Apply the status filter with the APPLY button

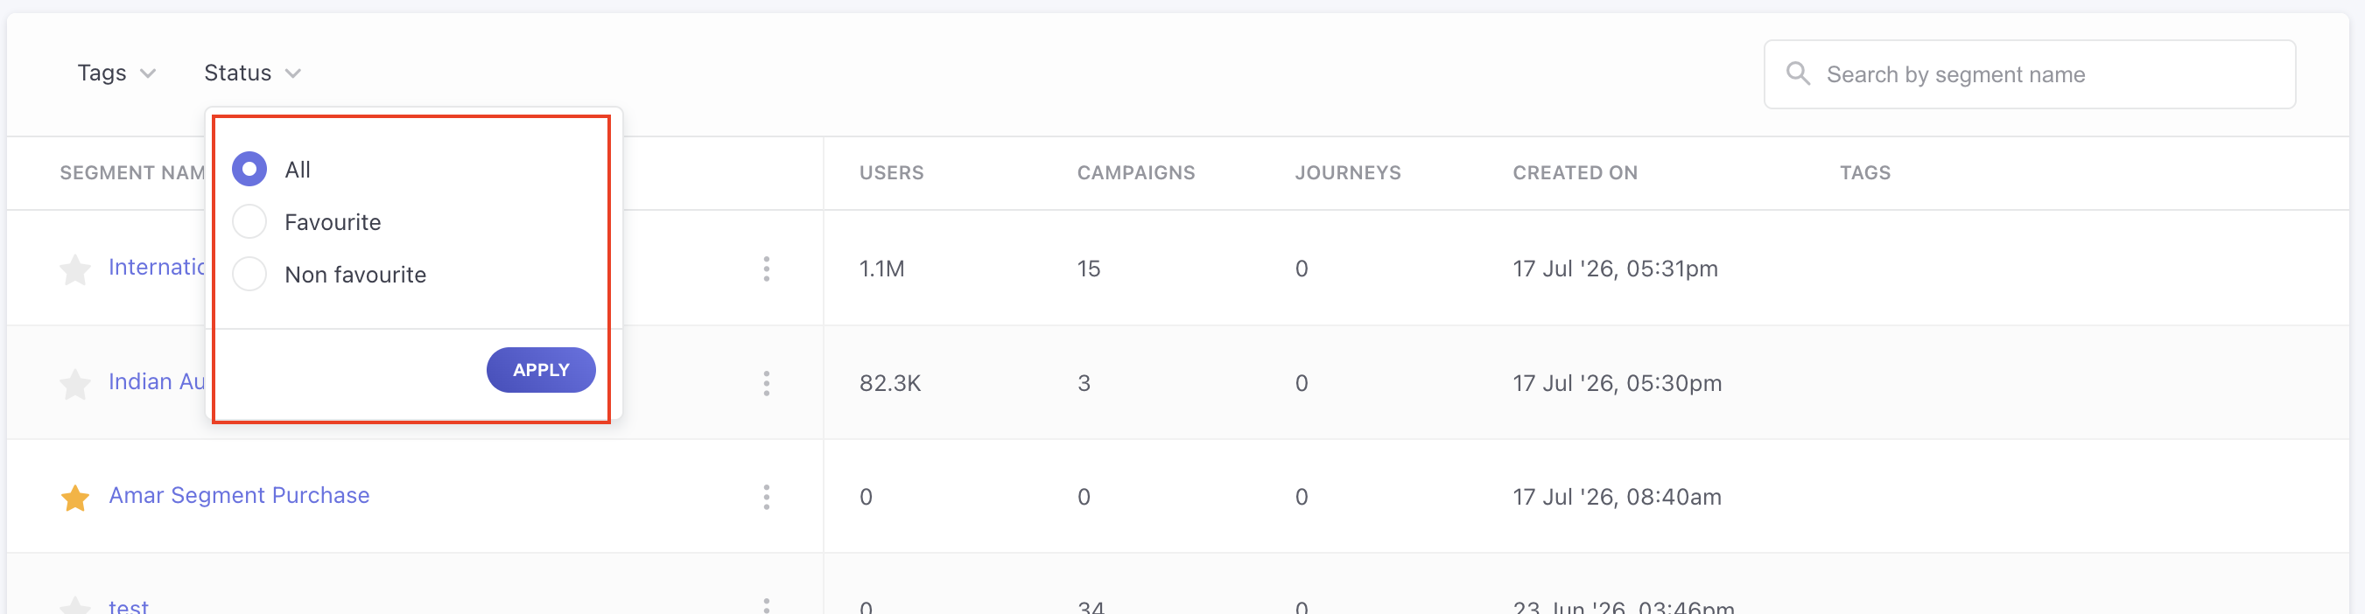(x=541, y=370)
